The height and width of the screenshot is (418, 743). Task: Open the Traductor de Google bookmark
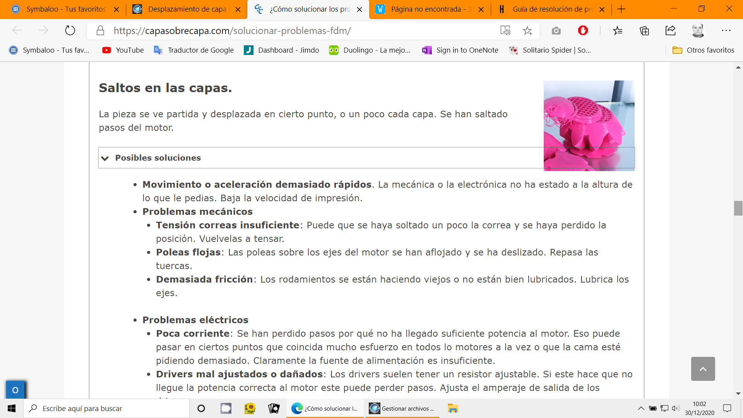[x=194, y=50]
